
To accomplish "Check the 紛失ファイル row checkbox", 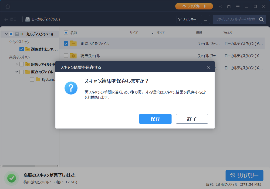I will pos(66,56).
